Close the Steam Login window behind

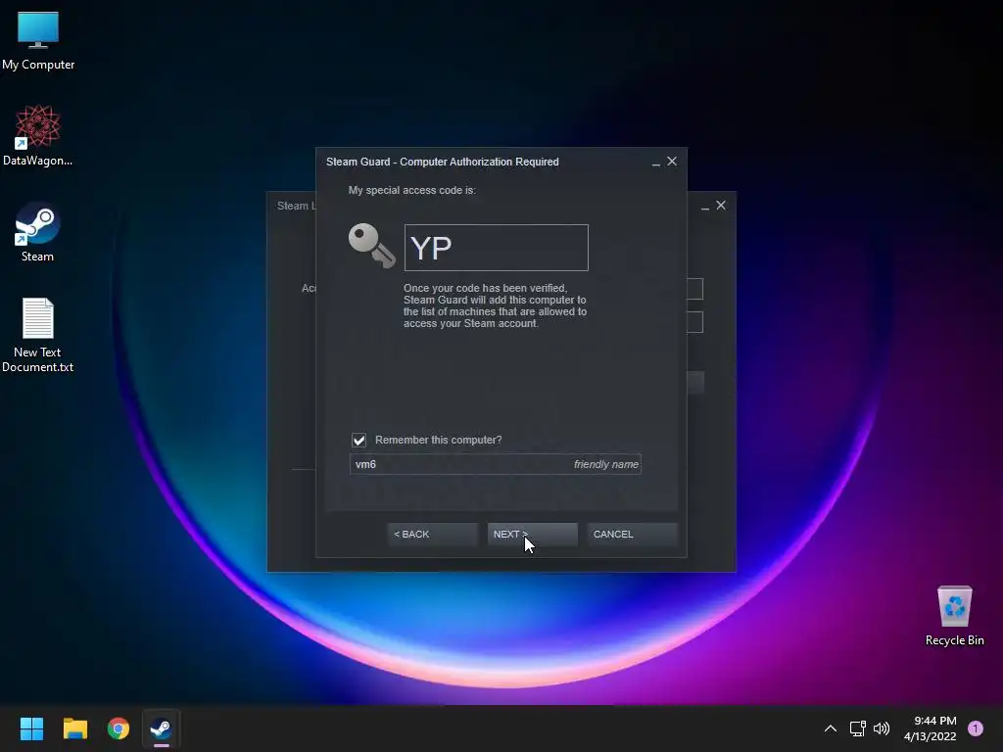721,205
